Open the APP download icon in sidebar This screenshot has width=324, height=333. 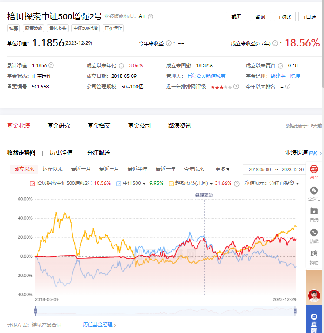pos(314,169)
